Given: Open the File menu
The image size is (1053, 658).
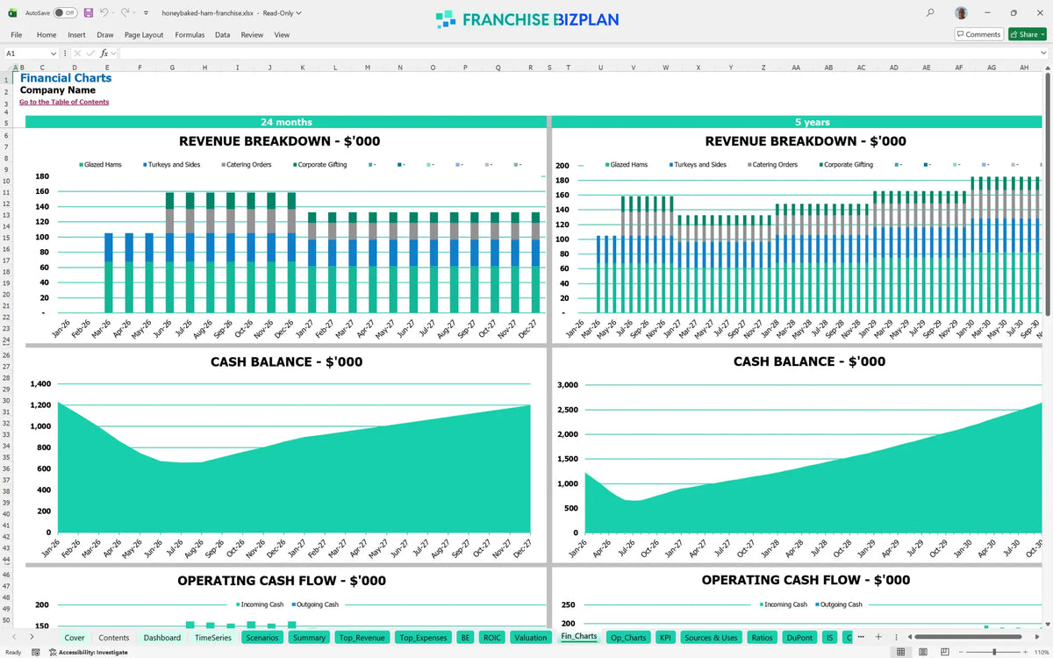Looking at the screenshot, I should coord(16,35).
